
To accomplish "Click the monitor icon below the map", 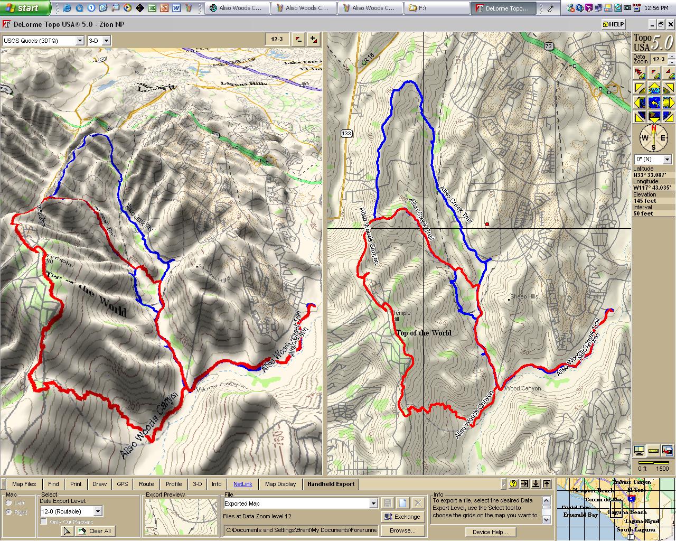I will tap(639, 451).
